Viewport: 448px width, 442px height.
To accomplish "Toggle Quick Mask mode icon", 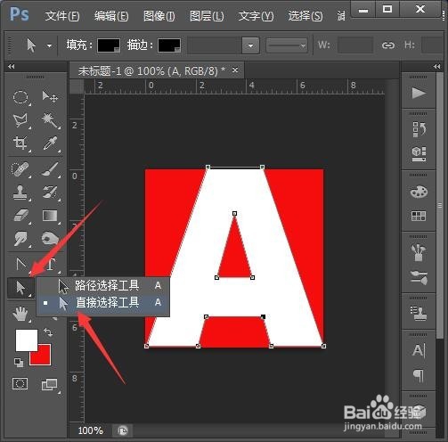I will tap(20, 383).
